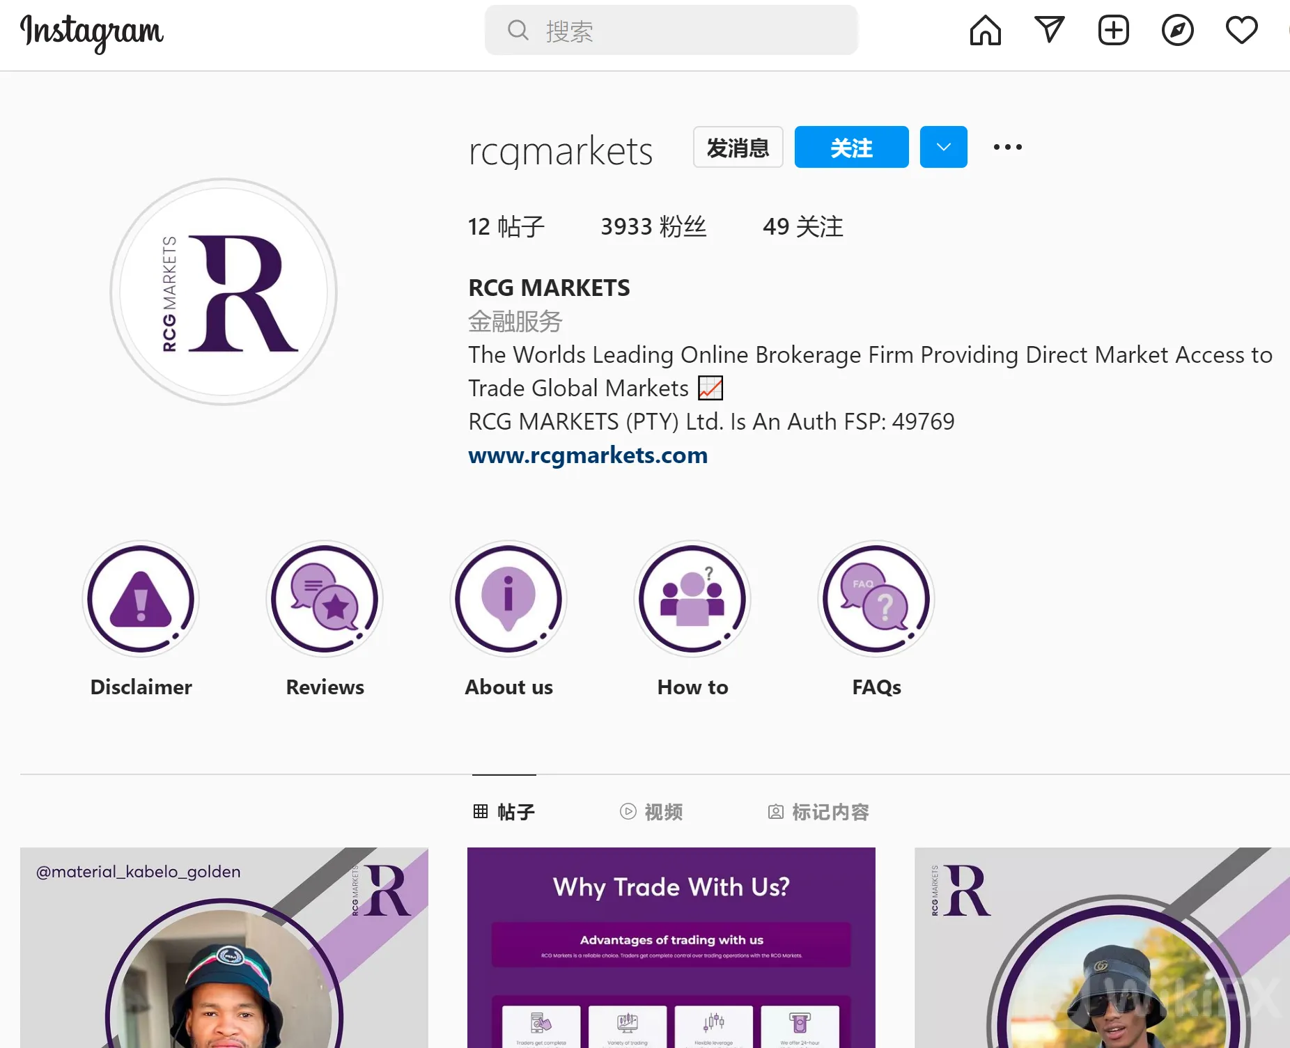The width and height of the screenshot is (1290, 1048).
Task: Select the 帖子 posts tab
Action: coord(504,812)
